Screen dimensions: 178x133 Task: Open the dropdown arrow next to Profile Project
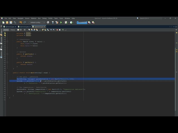(74, 22)
